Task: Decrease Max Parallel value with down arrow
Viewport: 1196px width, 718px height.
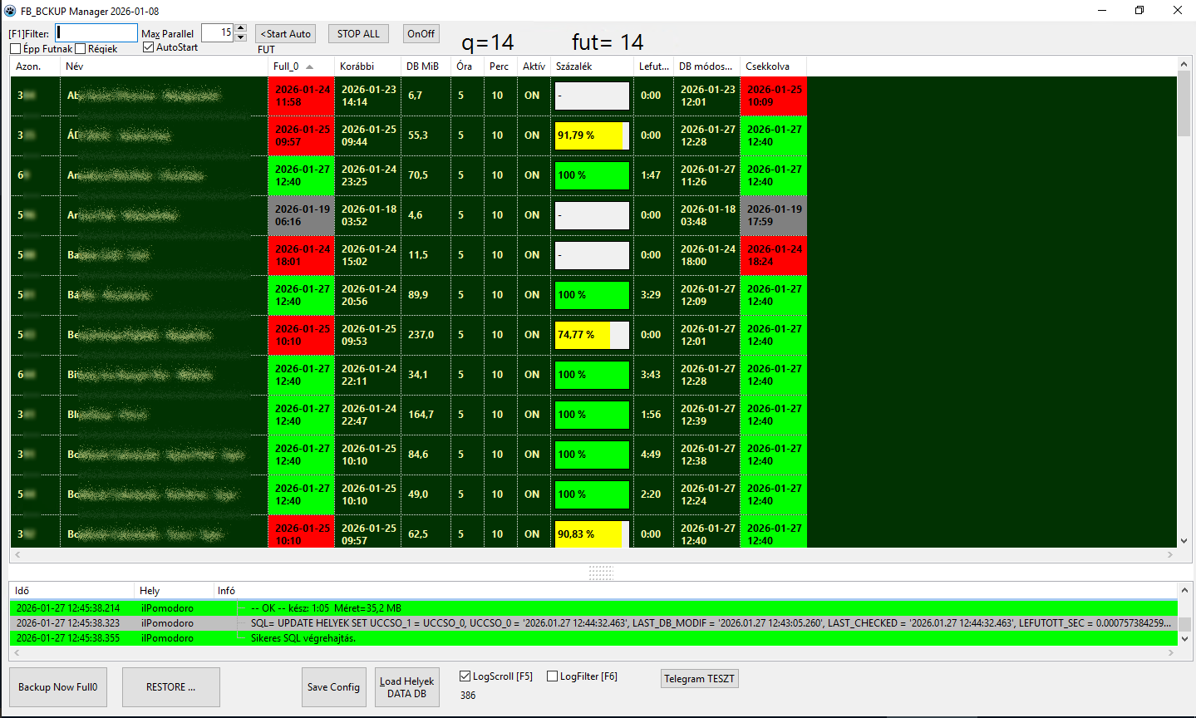Action: [241, 37]
